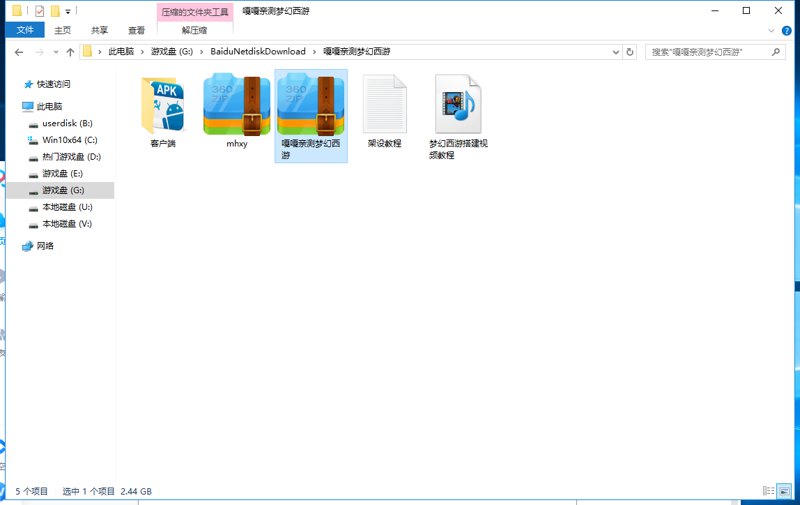Click 此电脑 in the address breadcrumb
Image resolution: width=800 pixels, height=505 pixels.
[x=121, y=52]
